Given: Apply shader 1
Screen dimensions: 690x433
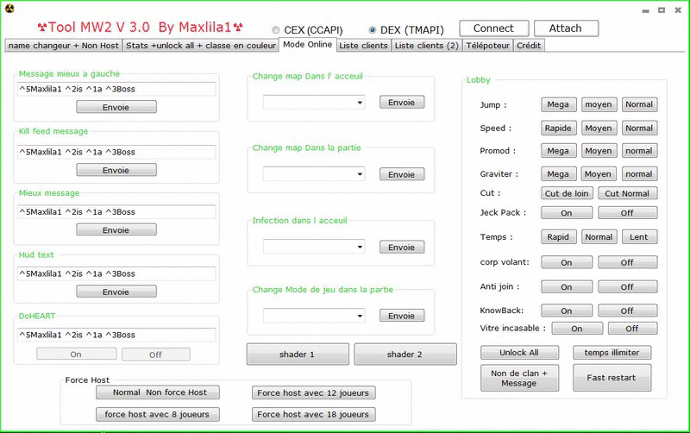Looking at the screenshot, I should 298,355.
